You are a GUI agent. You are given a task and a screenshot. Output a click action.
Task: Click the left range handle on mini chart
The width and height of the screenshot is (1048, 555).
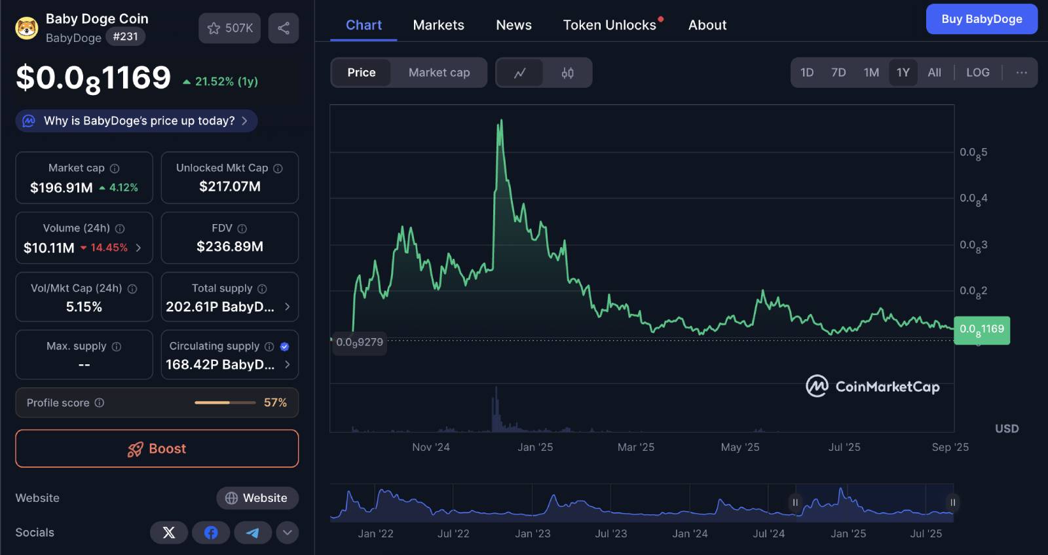click(795, 503)
